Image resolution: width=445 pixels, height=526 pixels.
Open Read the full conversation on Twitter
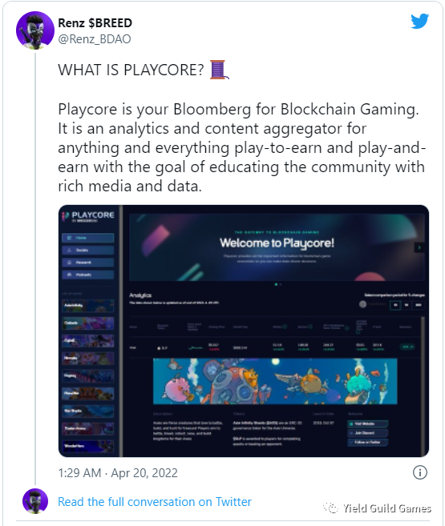tap(155, 502)
